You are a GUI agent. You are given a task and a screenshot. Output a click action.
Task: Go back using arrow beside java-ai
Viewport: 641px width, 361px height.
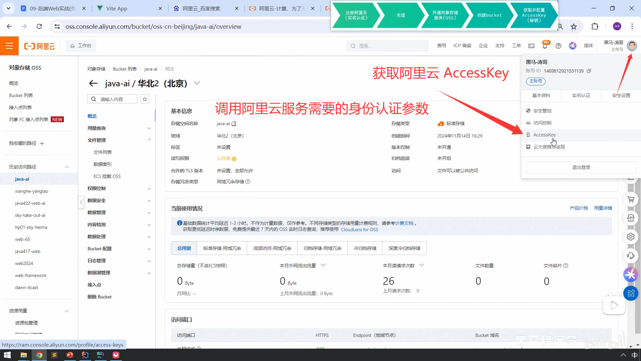(93, 83)
